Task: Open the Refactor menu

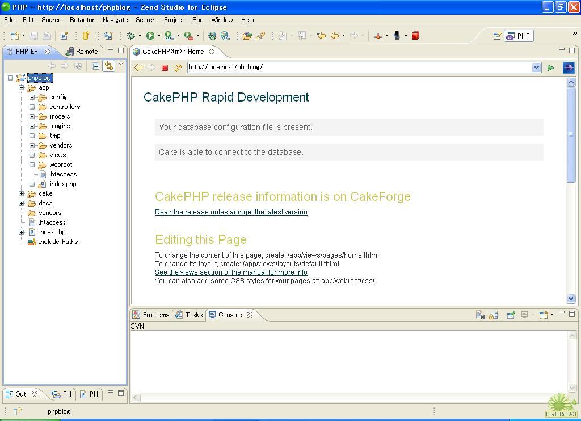Action: coord(82,20)
